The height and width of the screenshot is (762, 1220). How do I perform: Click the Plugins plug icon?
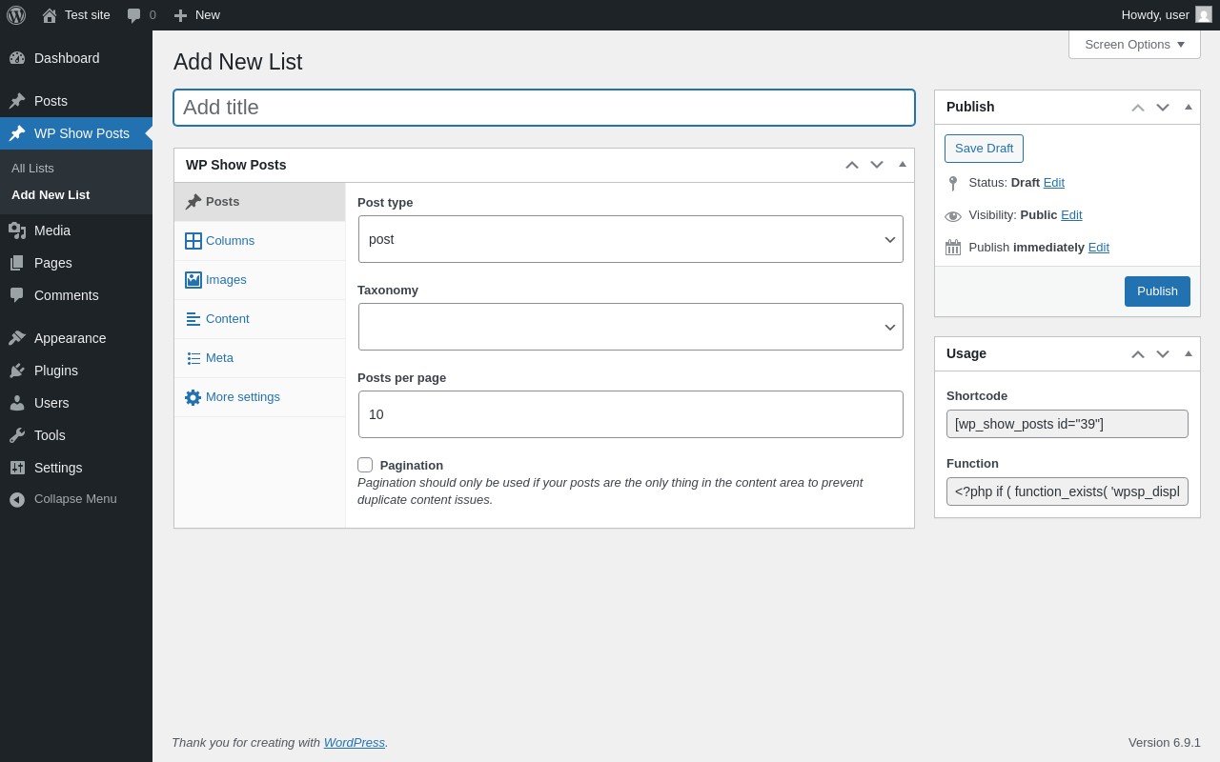pyautogui.click(x=17, y=371)
